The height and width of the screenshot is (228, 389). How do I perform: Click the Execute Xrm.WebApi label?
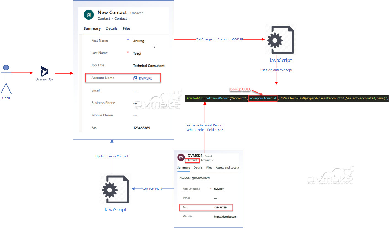(276, 70)
